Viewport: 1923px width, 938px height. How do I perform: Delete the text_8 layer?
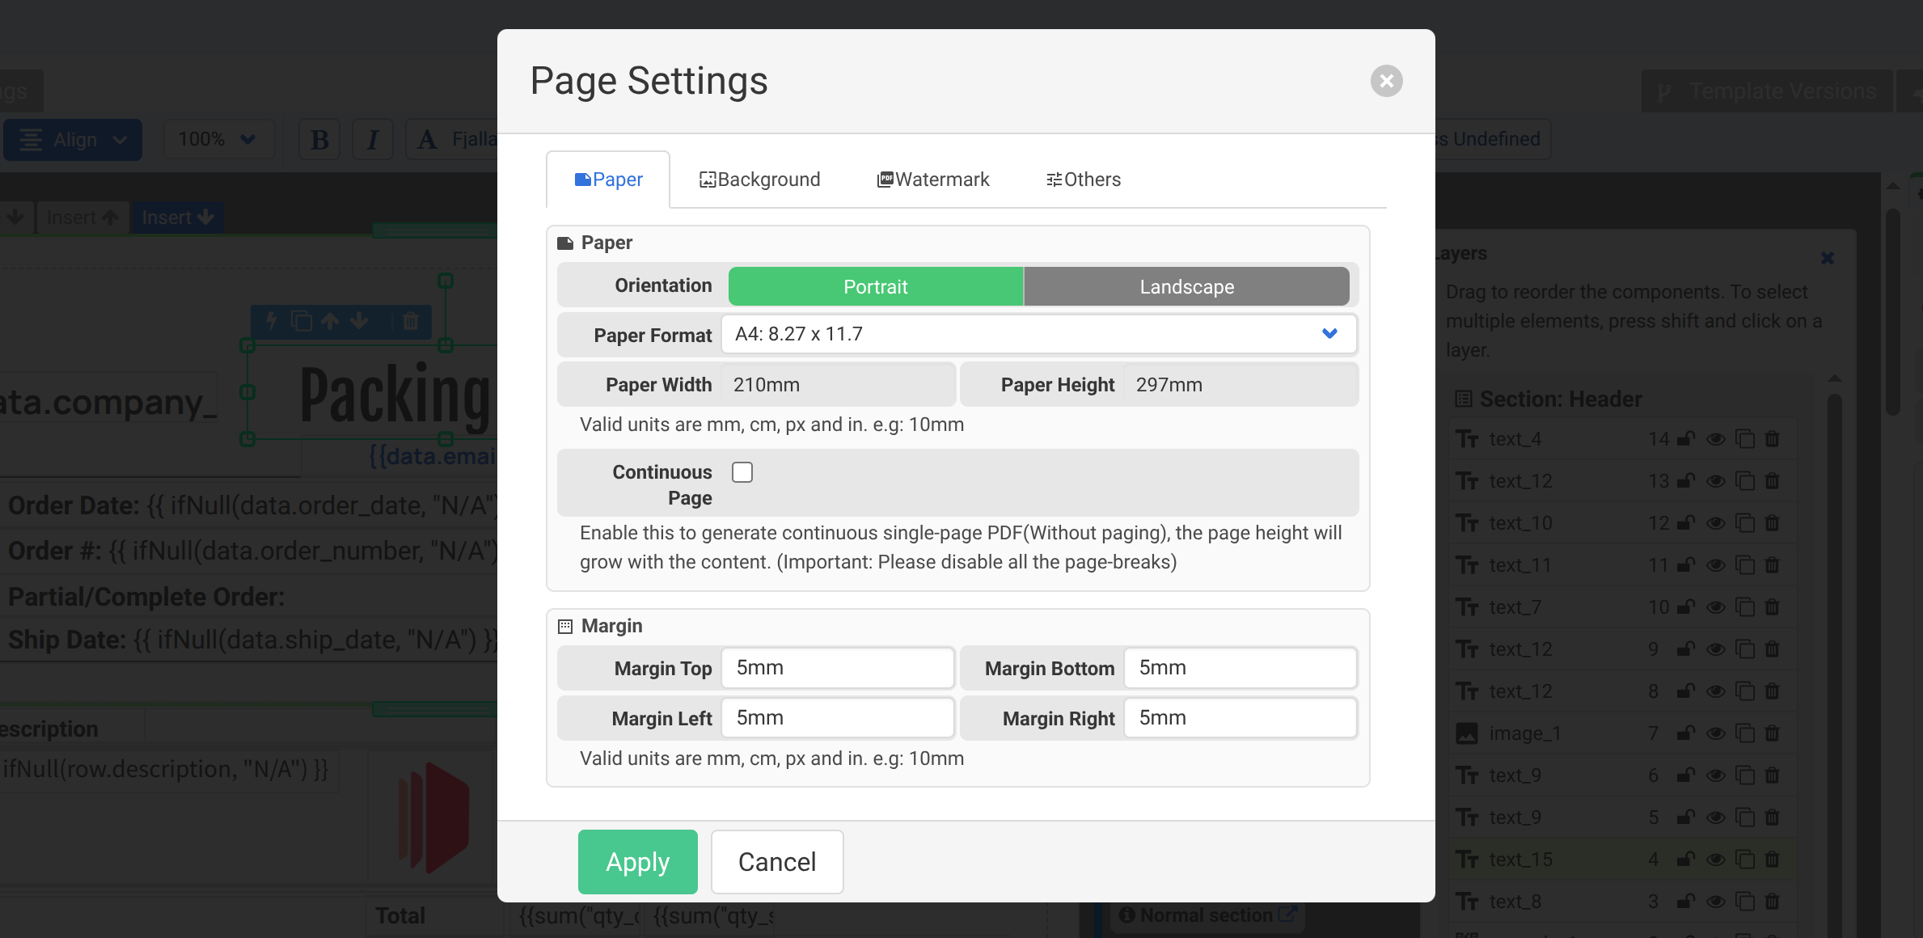pos(1772,902)
